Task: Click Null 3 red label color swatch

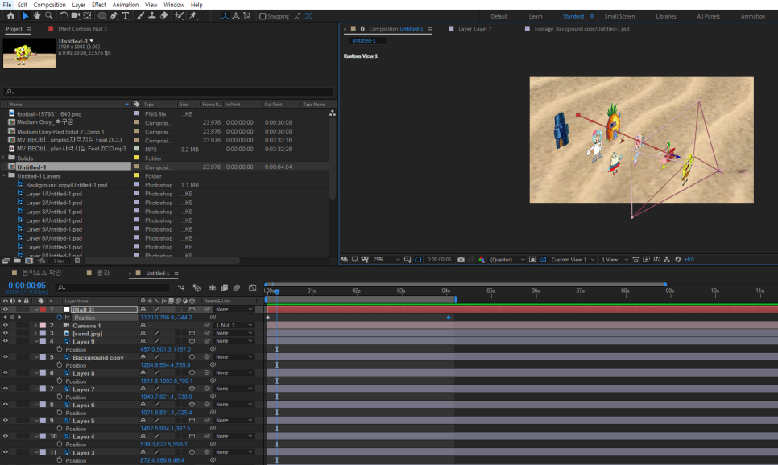Action: [43, 310]
